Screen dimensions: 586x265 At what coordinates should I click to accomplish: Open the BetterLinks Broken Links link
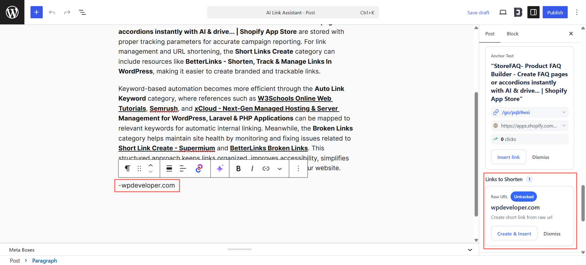(x=269, y=148)
